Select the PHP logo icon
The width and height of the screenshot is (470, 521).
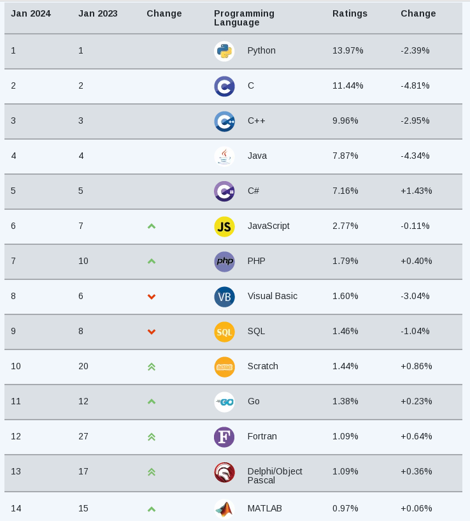[224, 261]
